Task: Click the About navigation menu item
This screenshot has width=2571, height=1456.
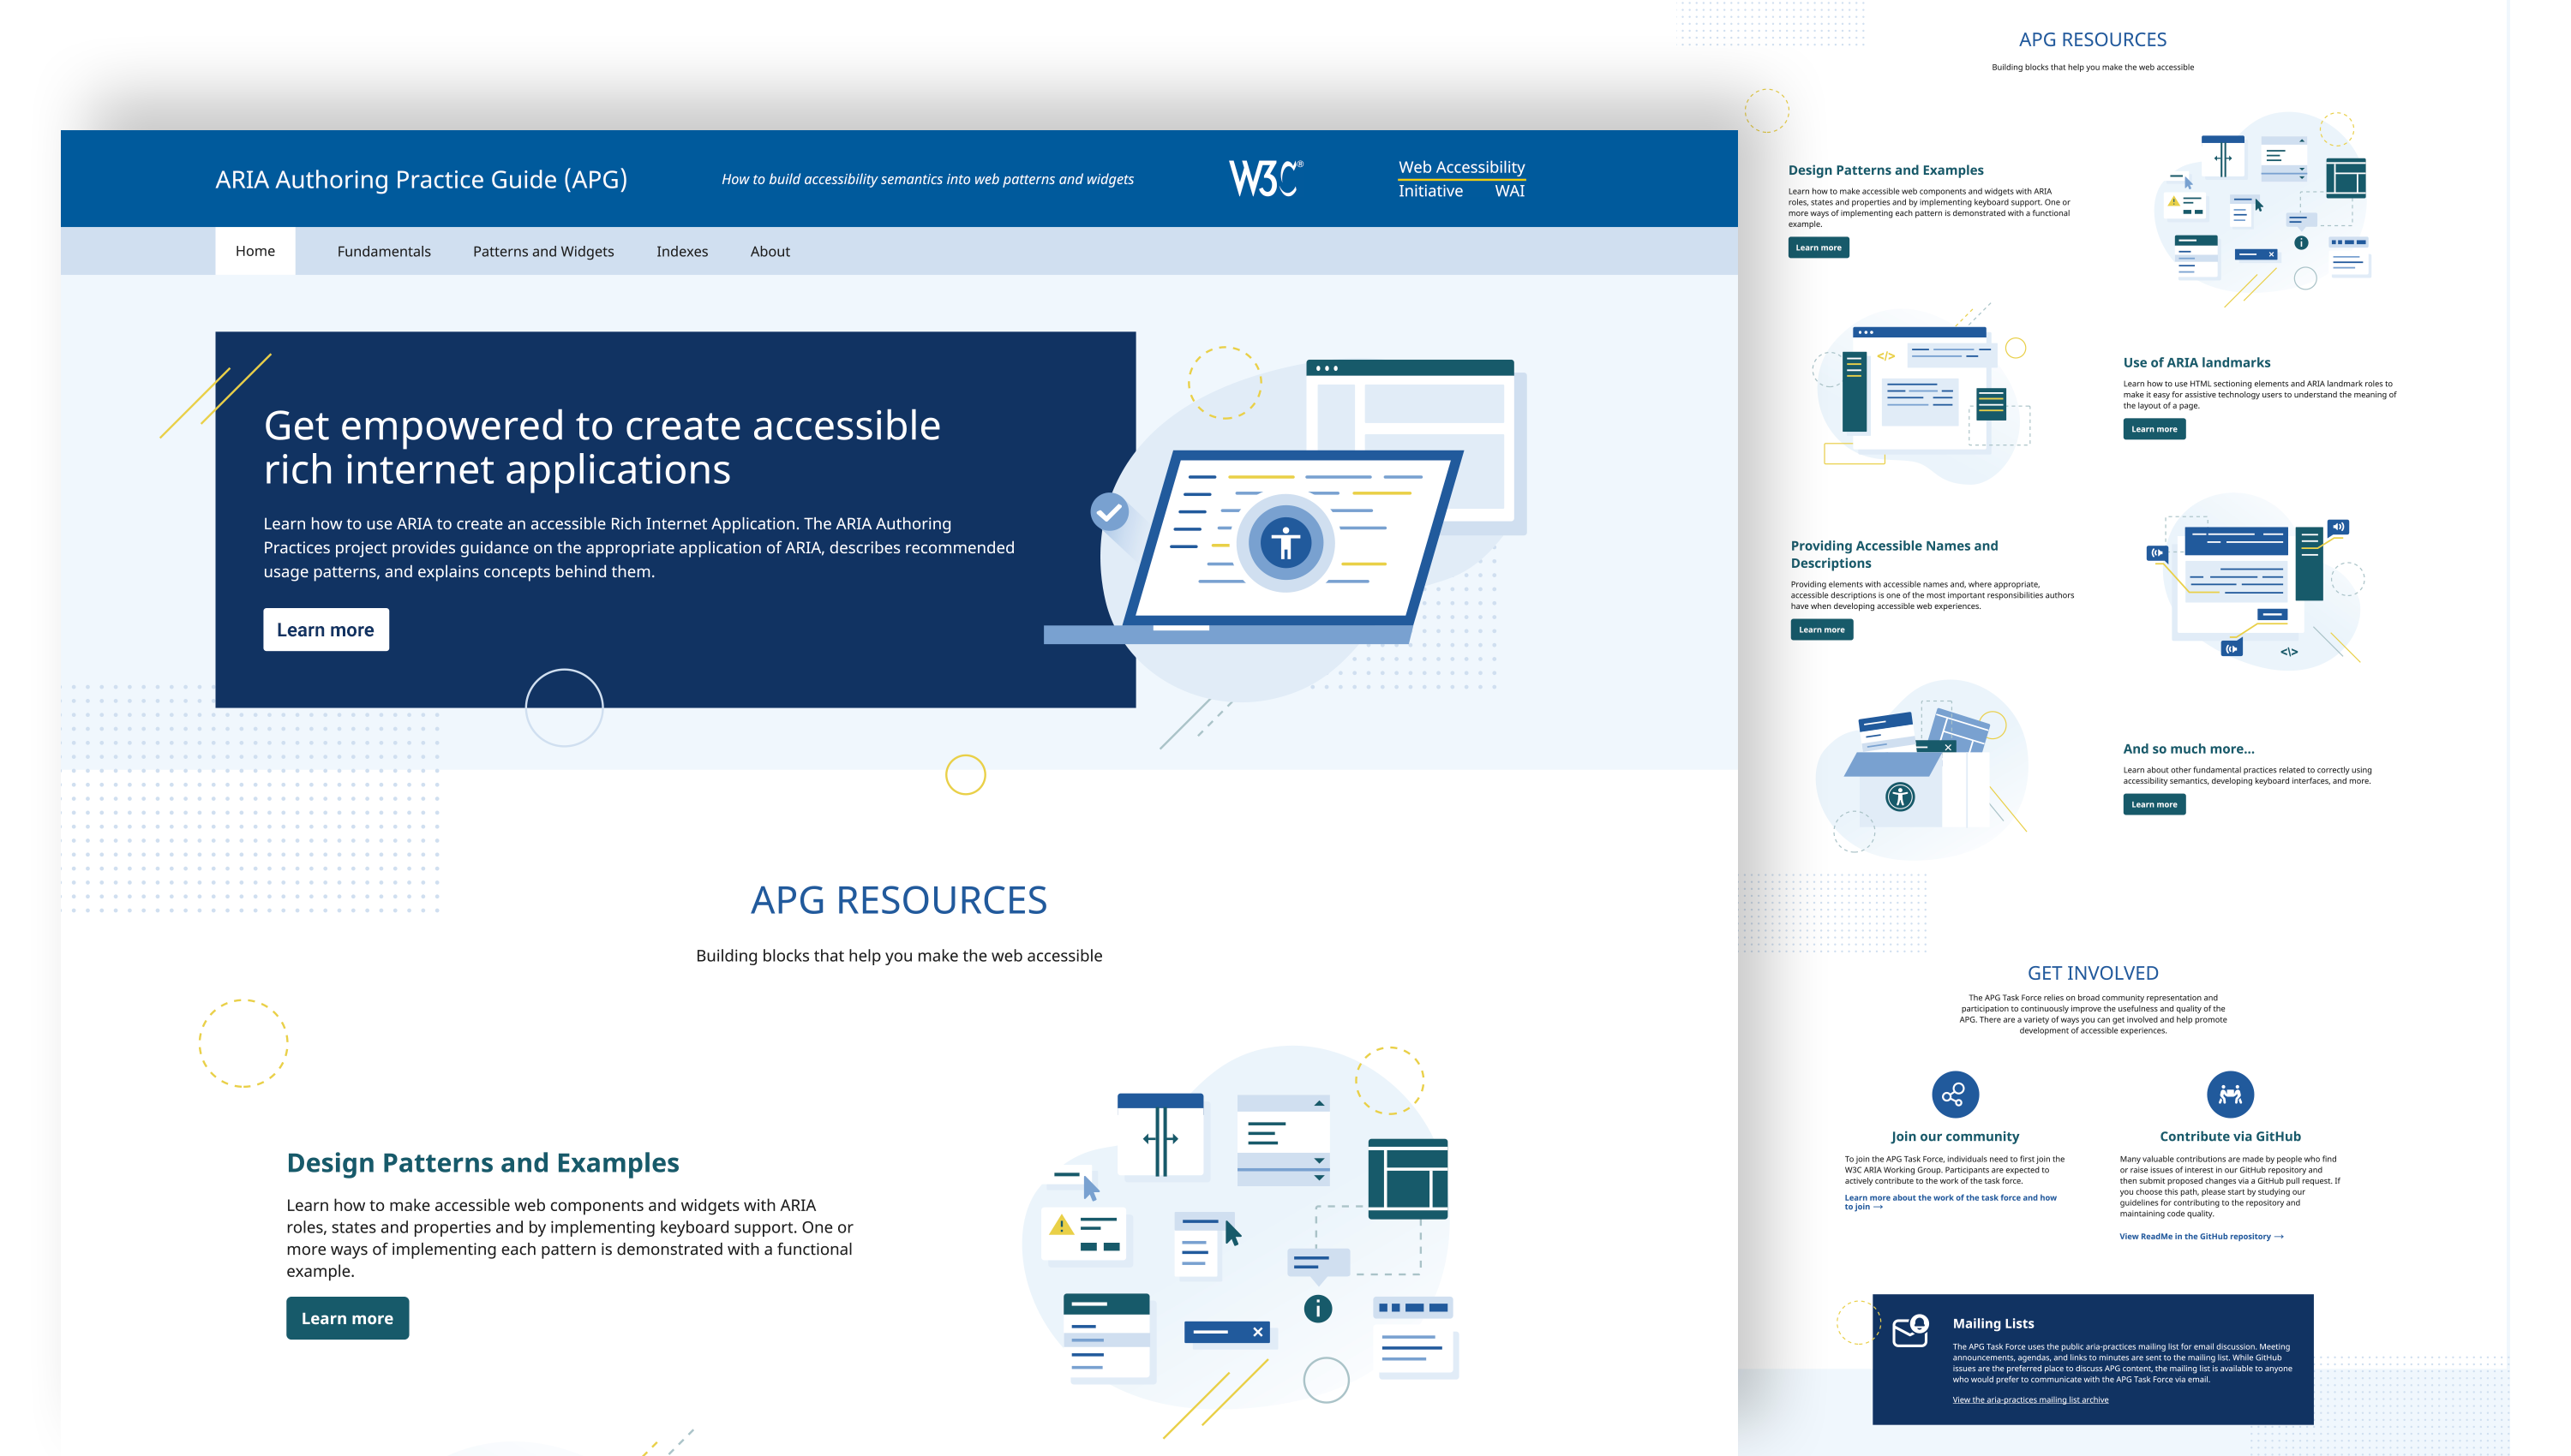Action: [x=768, y=249]
